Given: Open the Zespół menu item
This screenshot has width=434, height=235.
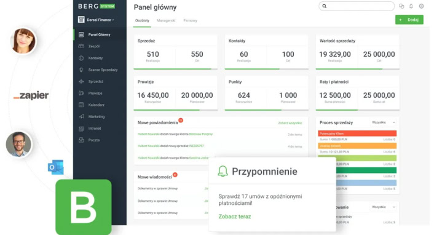Looking at the screenshot, I should pos(94,46).
